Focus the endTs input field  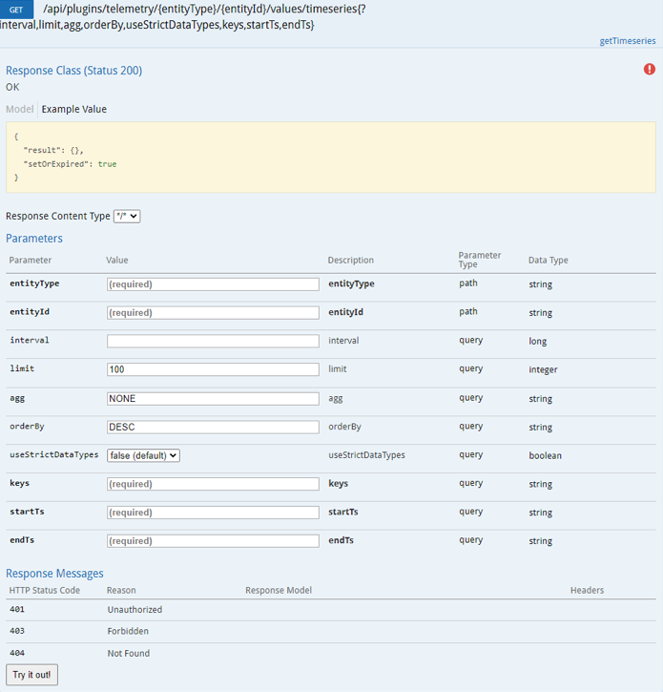(213, 541)
